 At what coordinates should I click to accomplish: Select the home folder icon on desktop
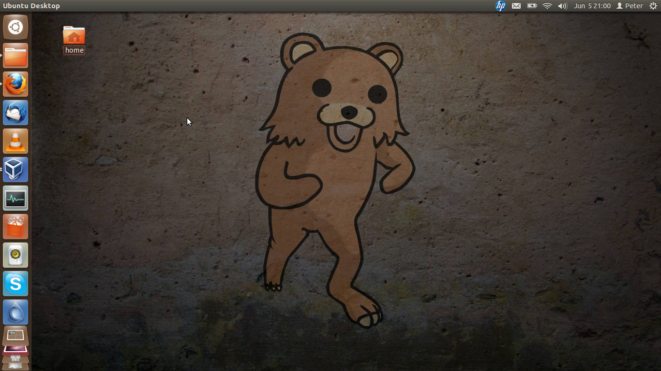point(74,35)
